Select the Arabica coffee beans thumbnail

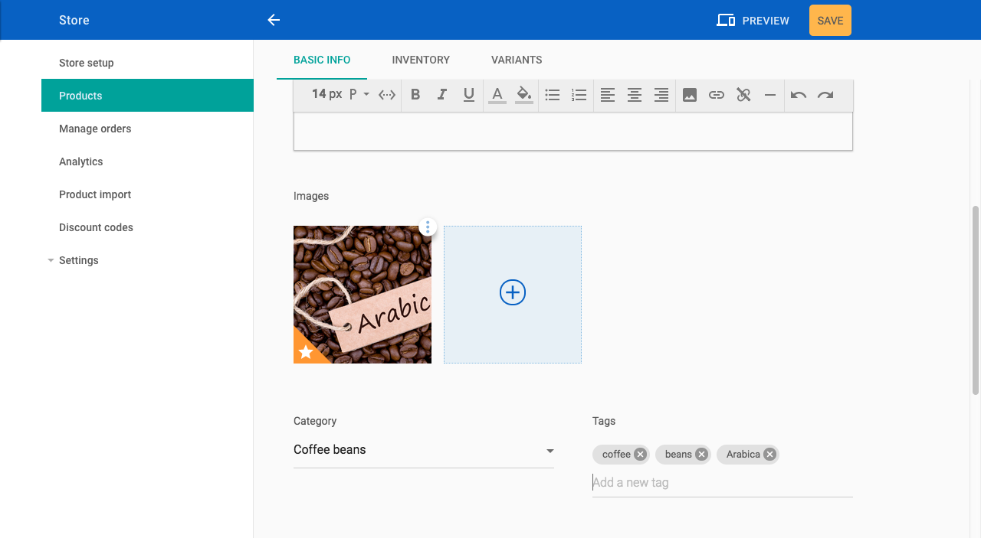click(363, 295)
